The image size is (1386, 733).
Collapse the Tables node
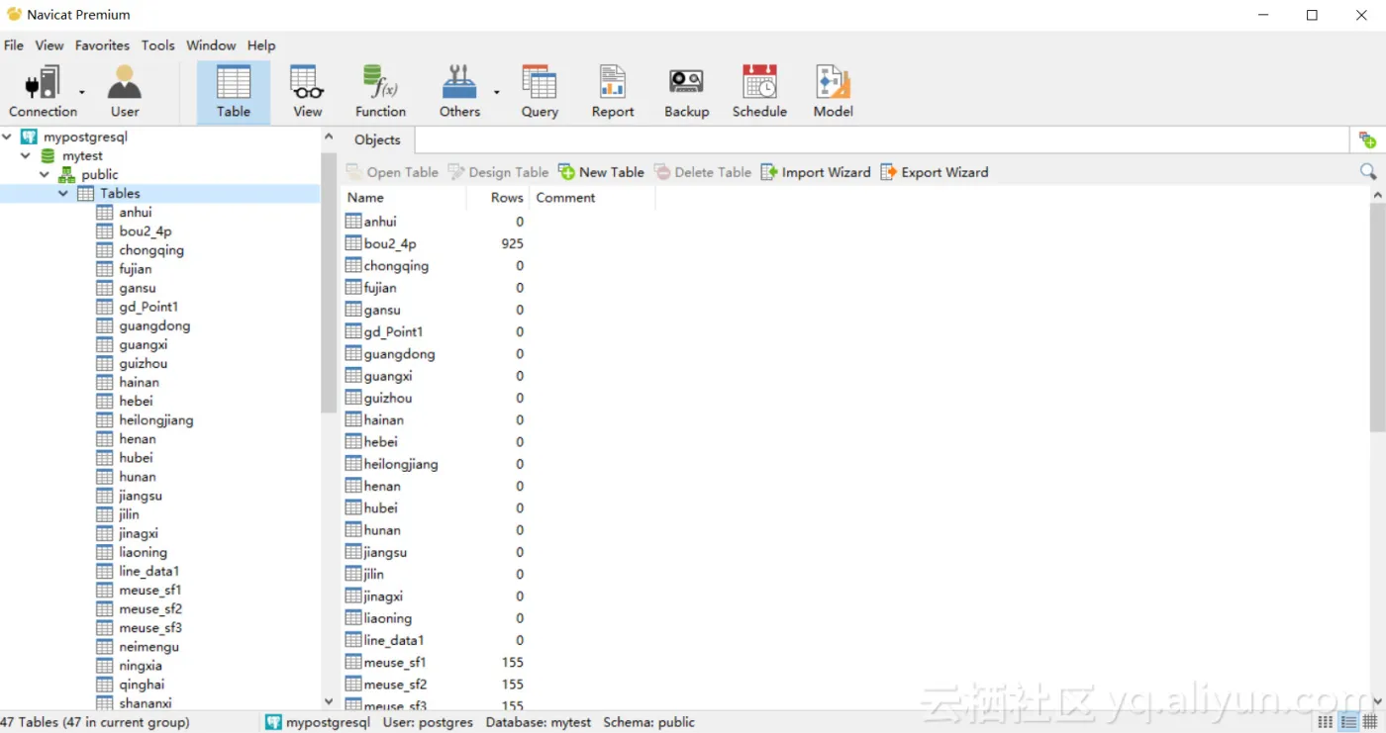coord(63,194)
